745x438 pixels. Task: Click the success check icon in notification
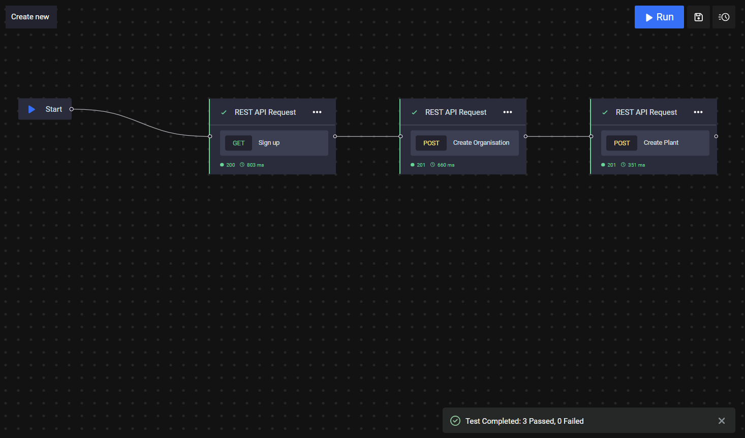coord(455,421)
